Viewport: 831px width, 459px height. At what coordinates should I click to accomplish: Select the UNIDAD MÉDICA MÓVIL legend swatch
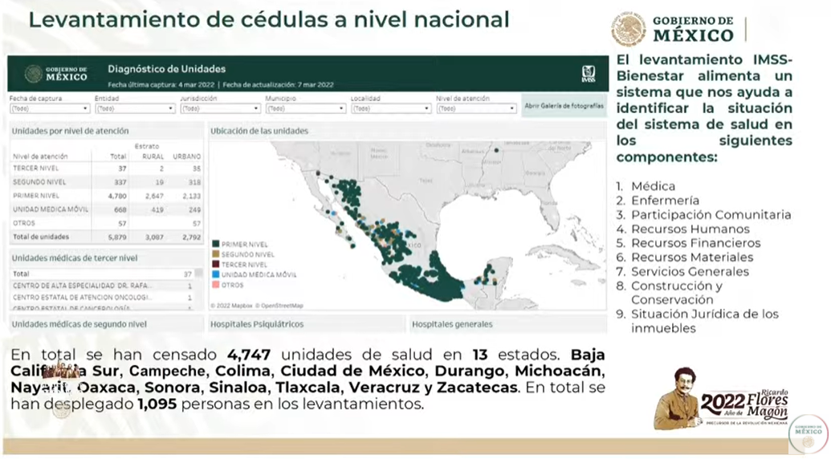pos(216,274)
